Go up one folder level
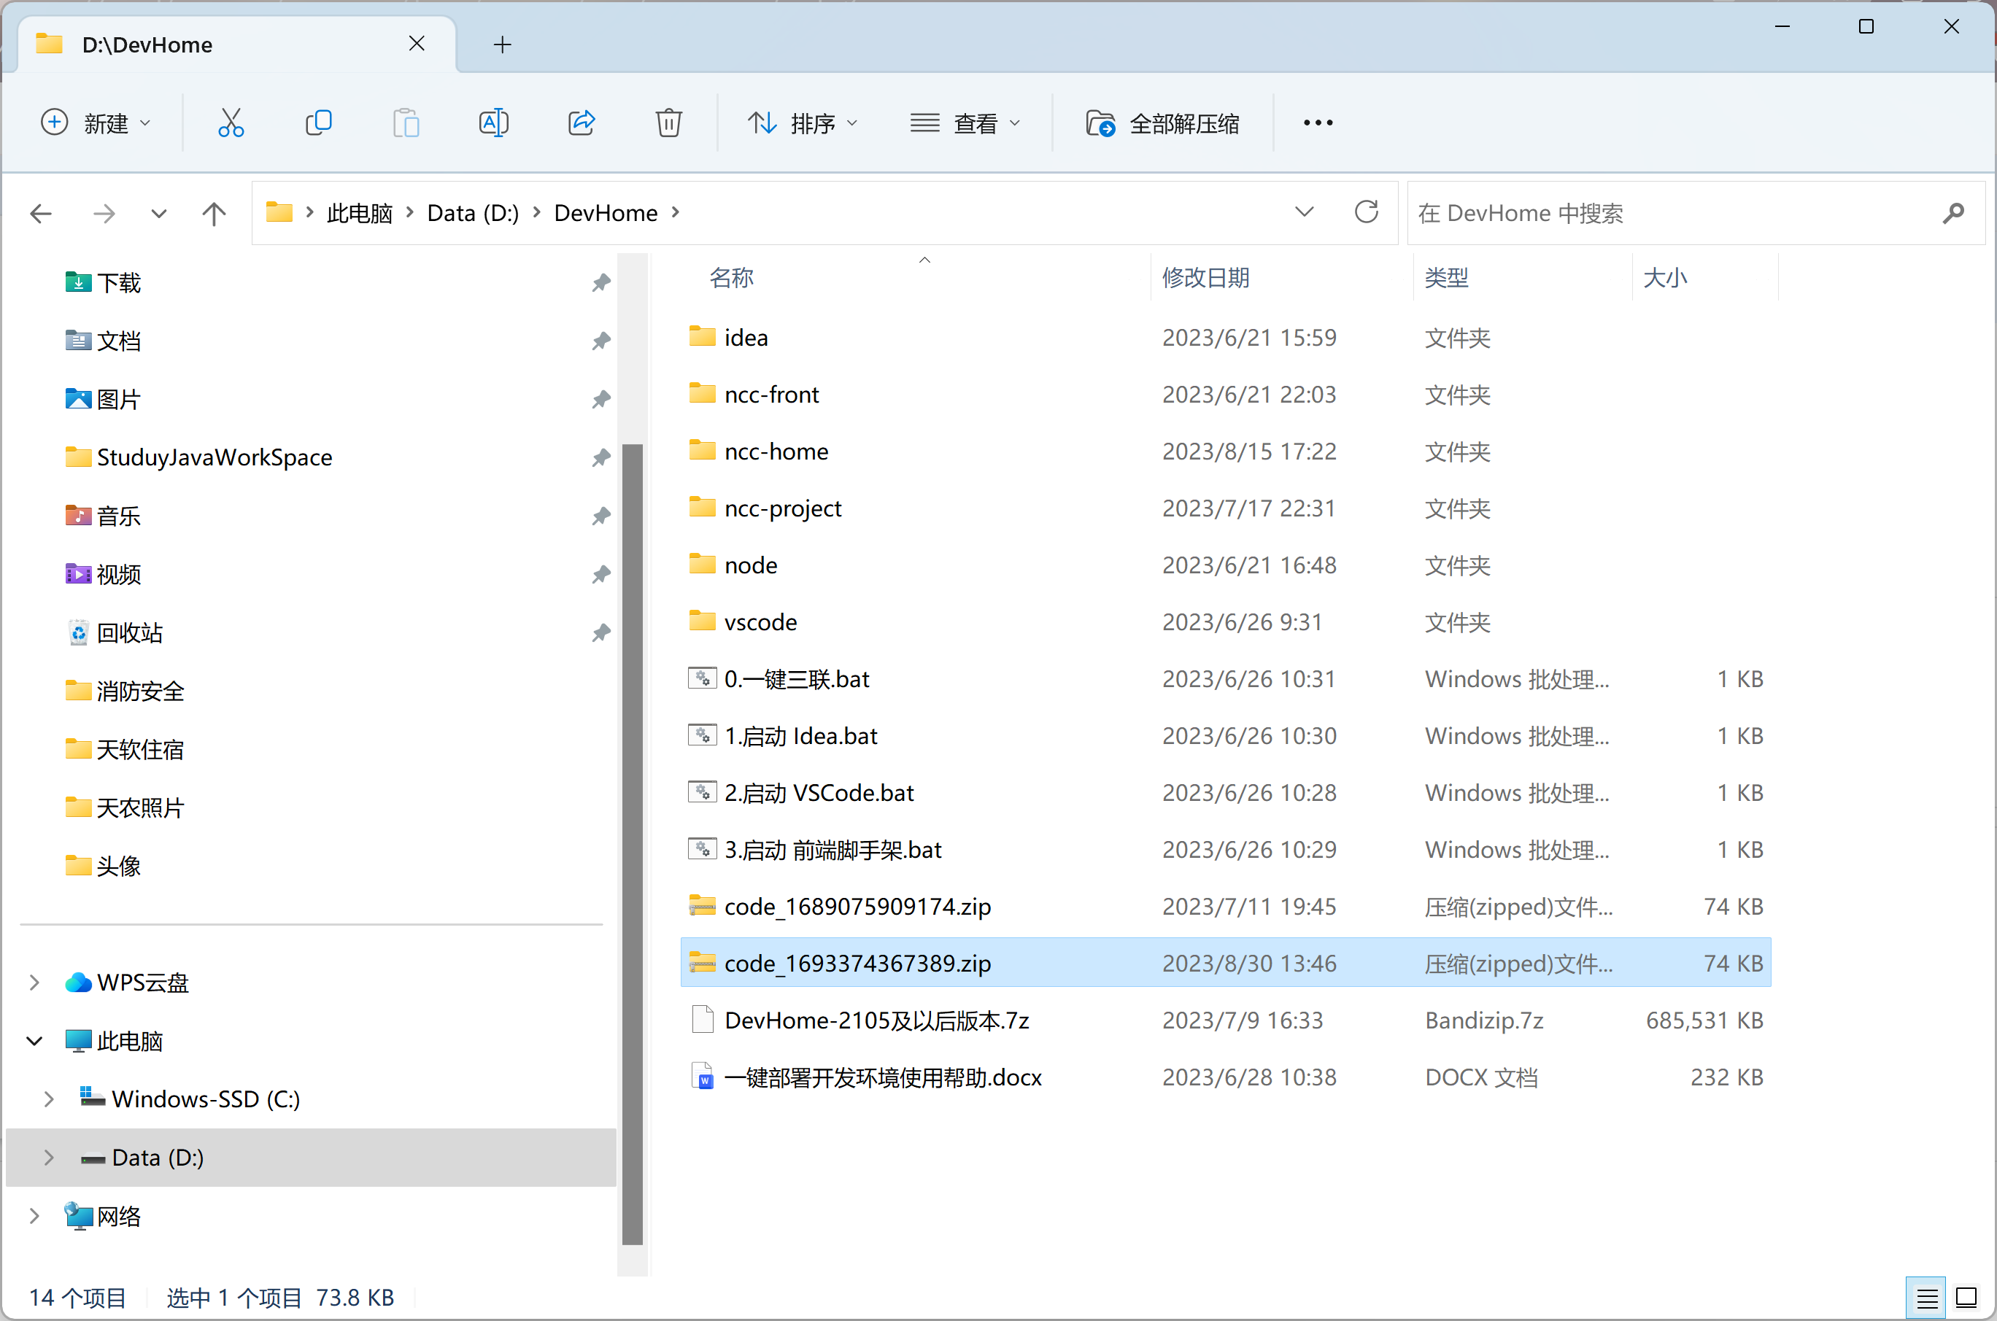Image resolution: width=1997 pixels, height=1321 pixels. pos(214,213)
